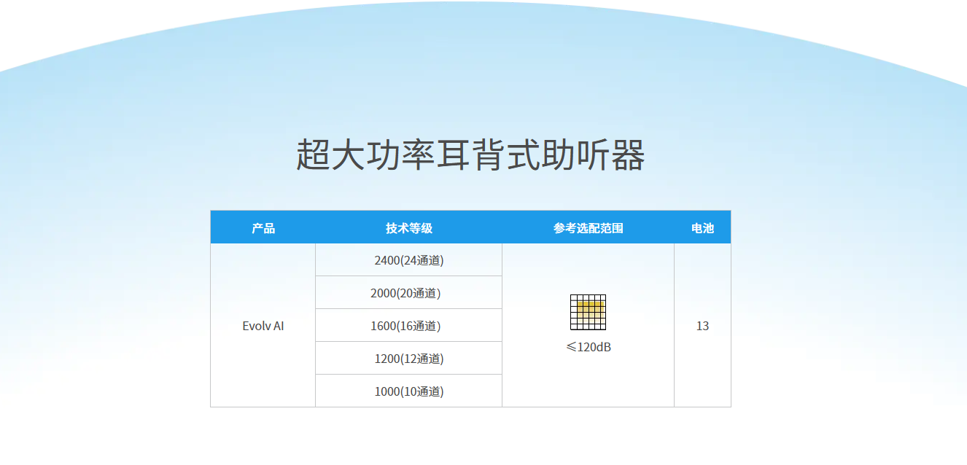Select the ≤120dB fitting range label

point(588,347)
